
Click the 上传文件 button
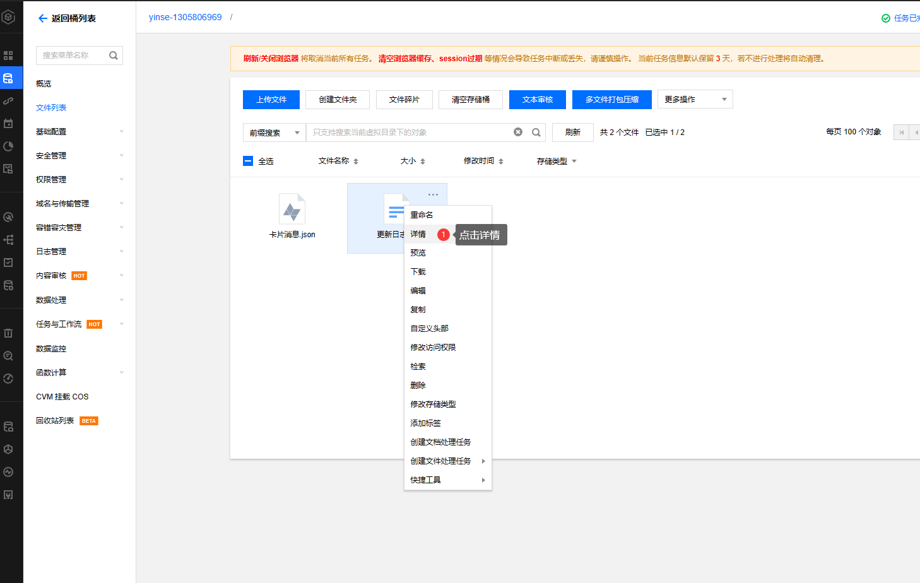[271, 100]
